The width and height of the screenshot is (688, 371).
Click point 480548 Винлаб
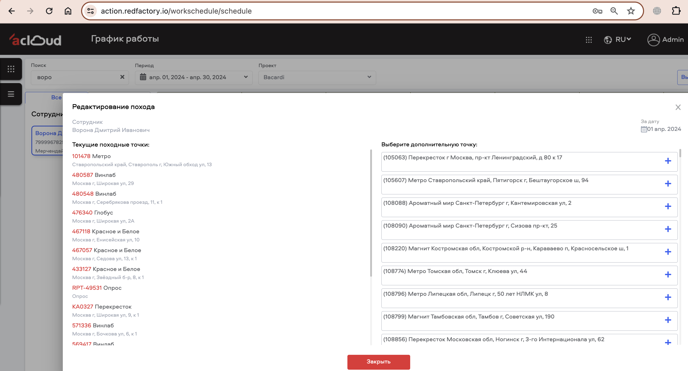coord(94,194)
